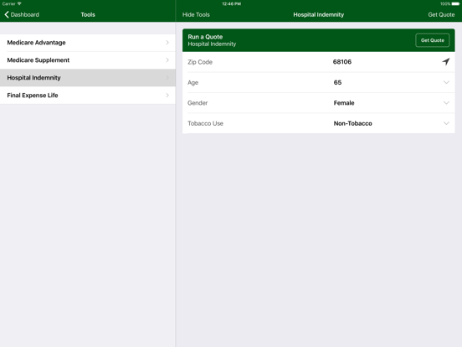The height and width of the screenshot is (347, 462).
Task: Tap chevron arrow on Medicare Supplement row
Action: coord(167,60)
